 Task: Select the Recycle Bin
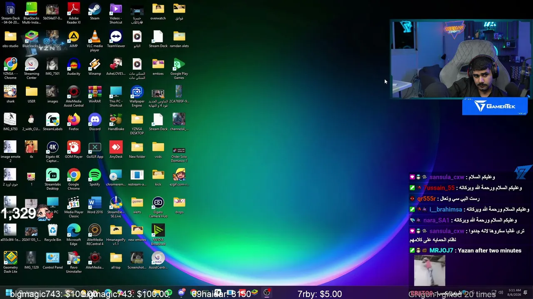point(52,233)
